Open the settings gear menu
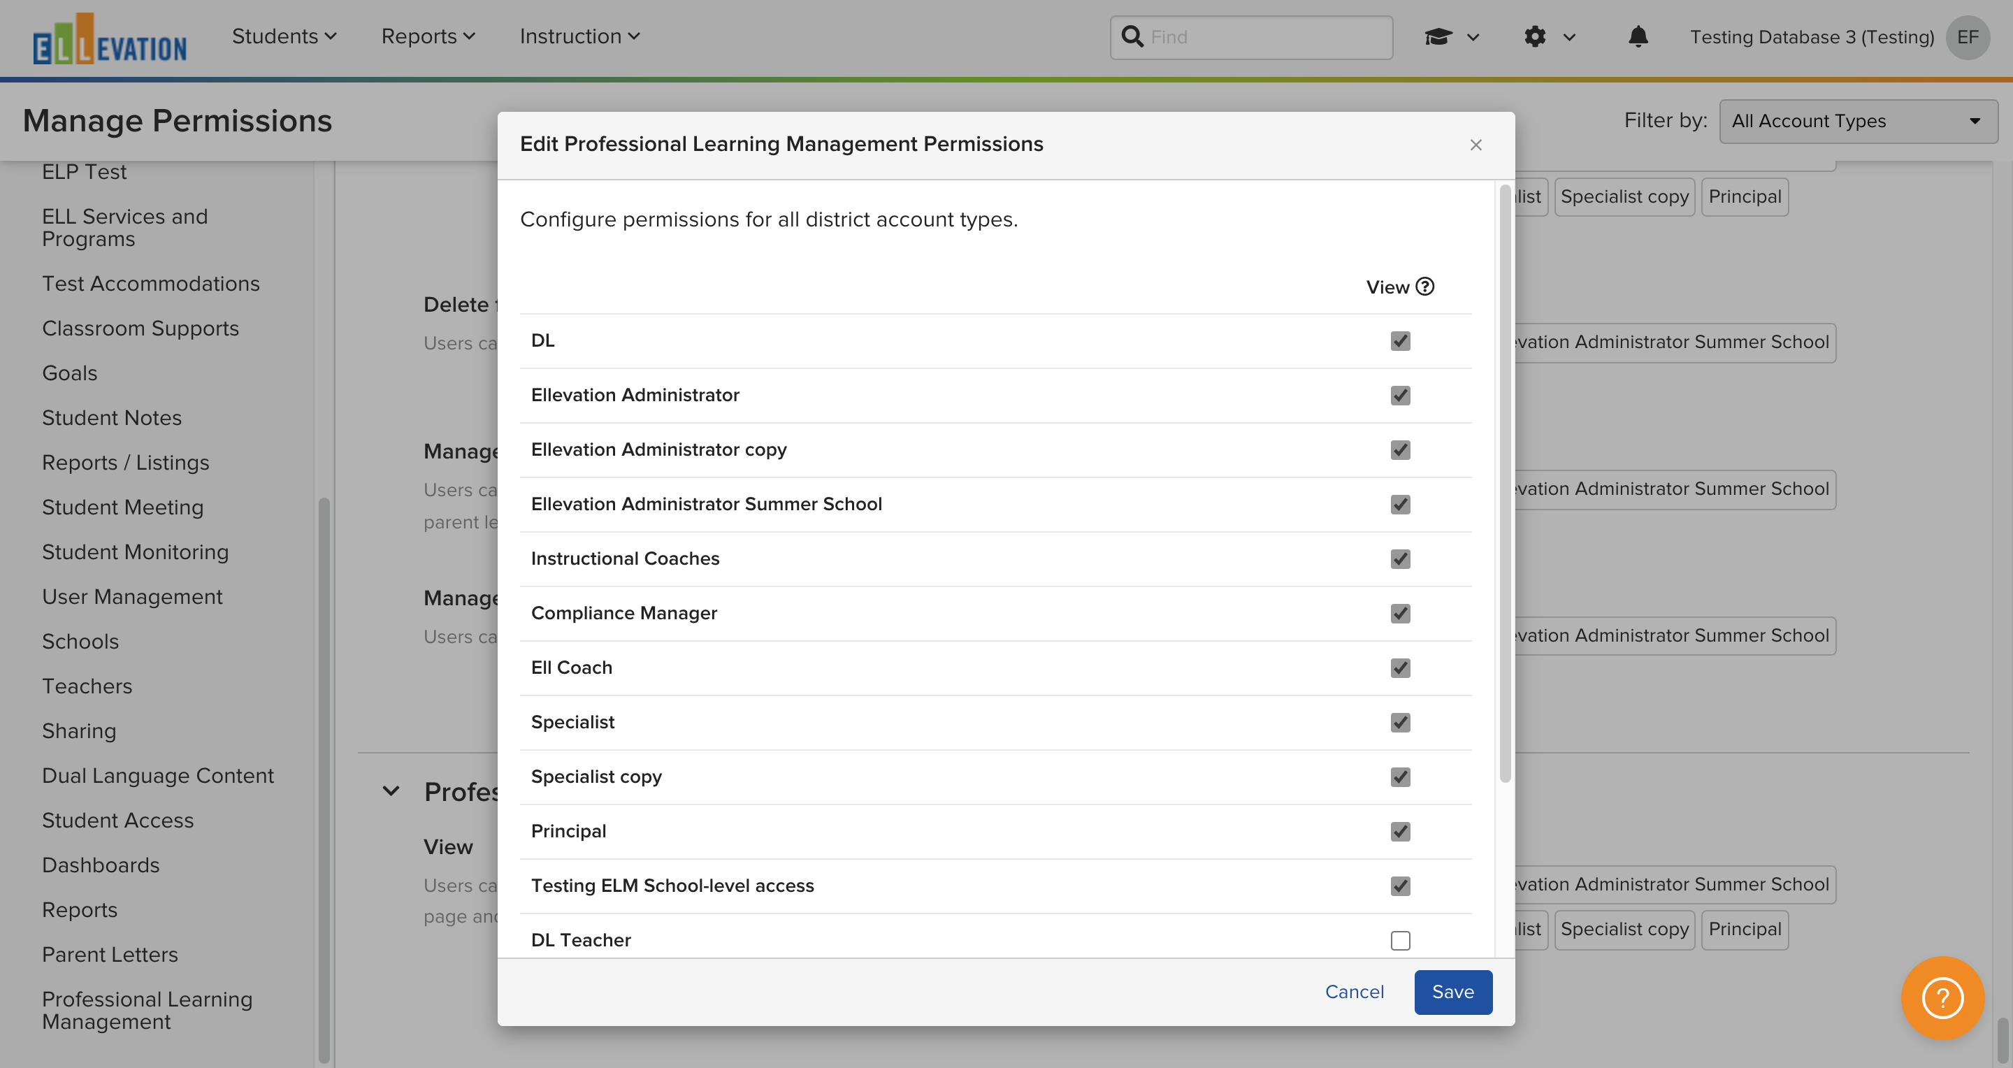This screenshot has width=2013, height=1068. pyautogui.click(x=1535, y=37)
